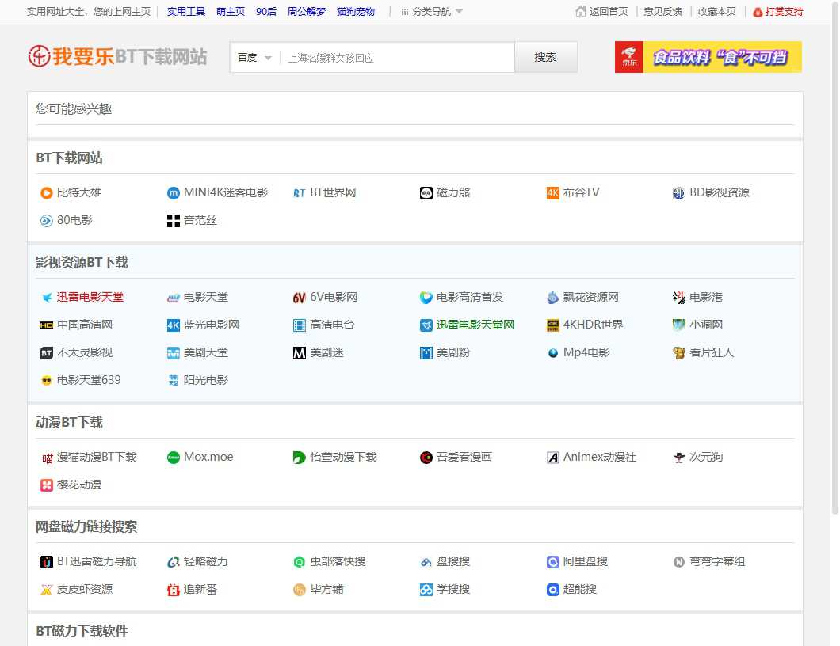
Task: Open the 怡萱动漫下载 link
Action: [343, 457]
